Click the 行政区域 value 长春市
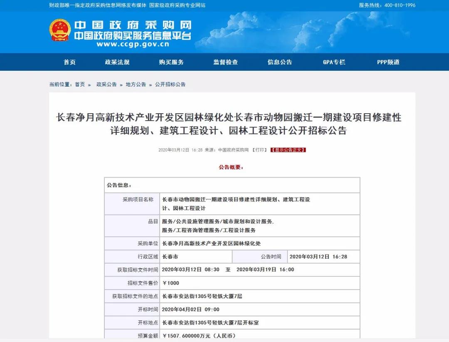 click(x=170, y=257)
